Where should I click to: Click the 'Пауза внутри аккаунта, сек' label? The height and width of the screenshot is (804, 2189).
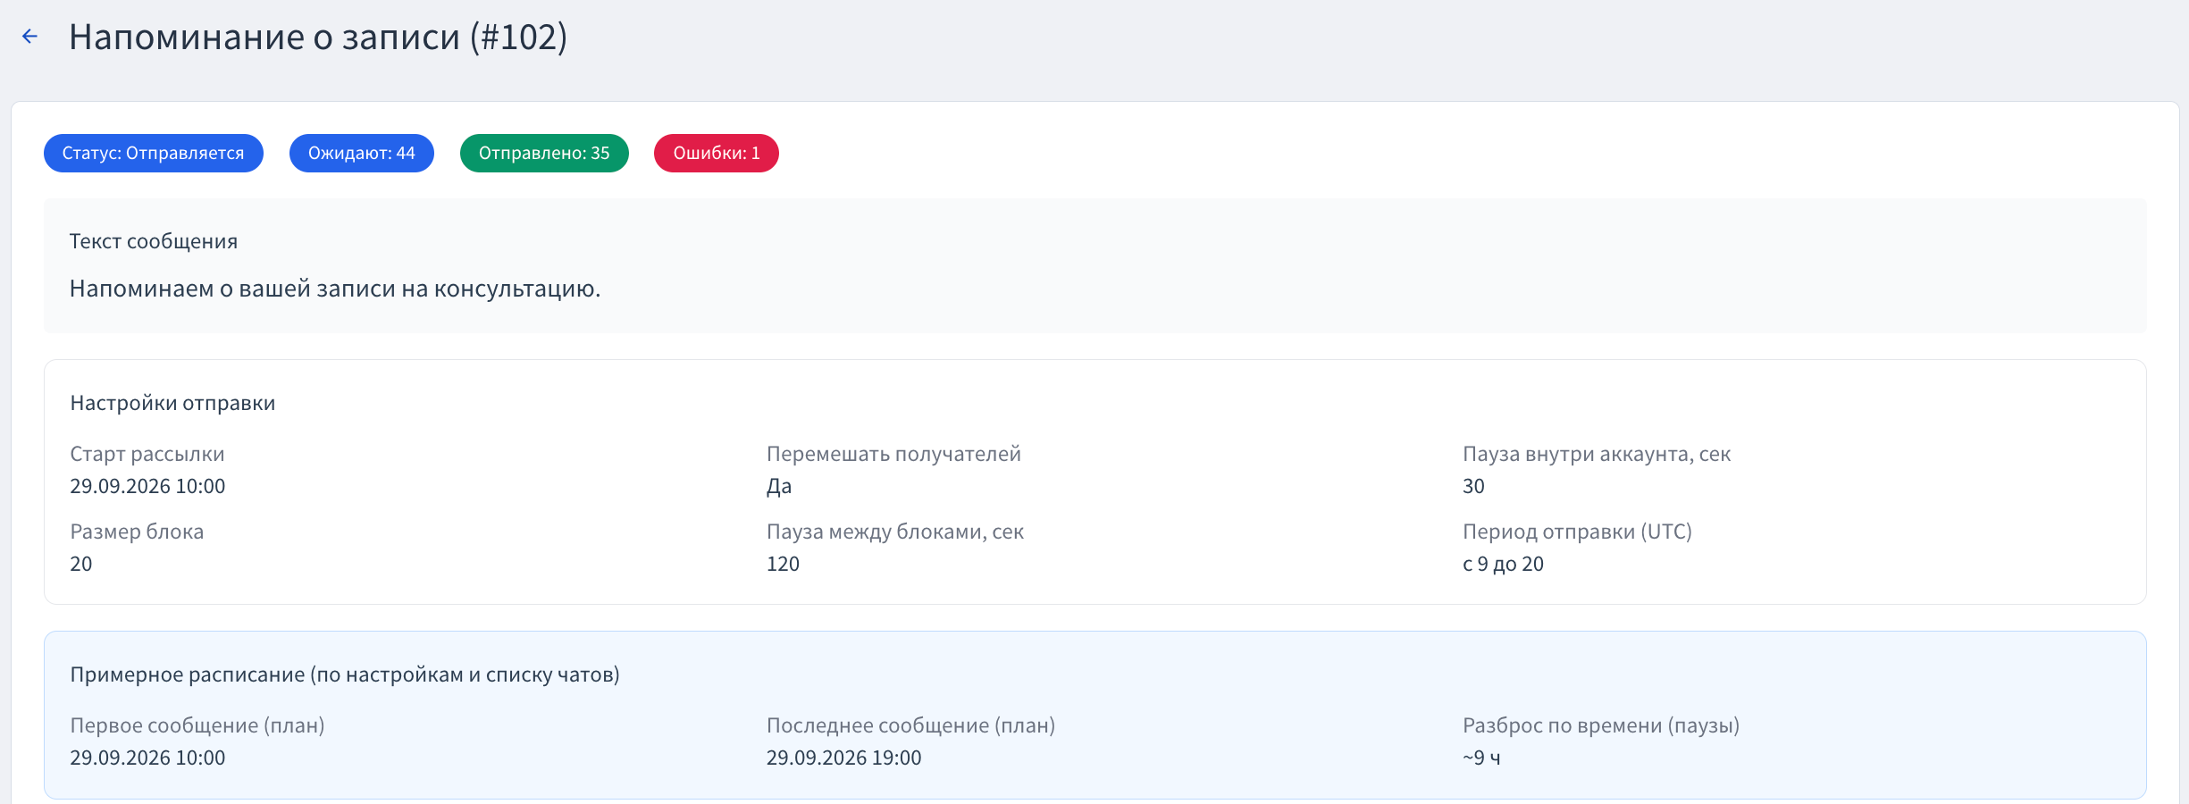(1597, 454)
